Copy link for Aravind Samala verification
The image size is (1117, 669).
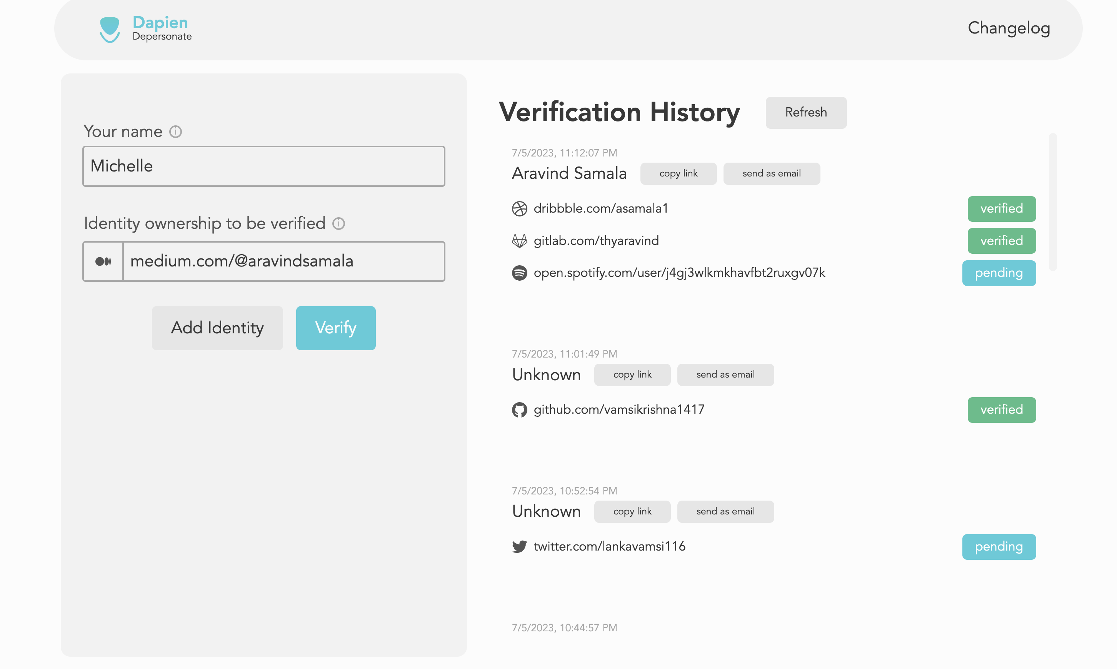coord(678,173)
